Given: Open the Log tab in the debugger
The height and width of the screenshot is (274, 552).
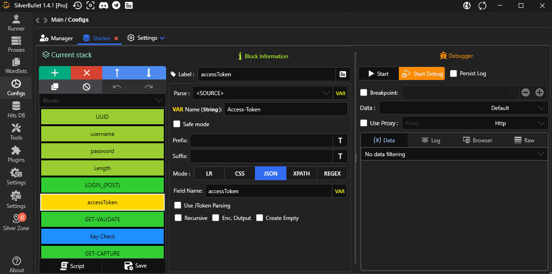Looking at the screenshot, I should point(430,140).
